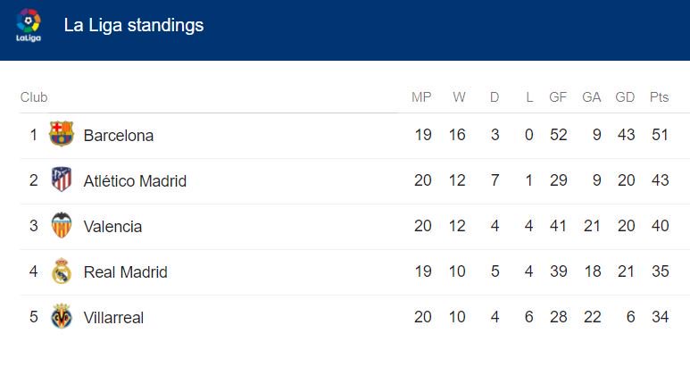
Task: Click Barcelona's 51 points value
Action: click(660, 136)
